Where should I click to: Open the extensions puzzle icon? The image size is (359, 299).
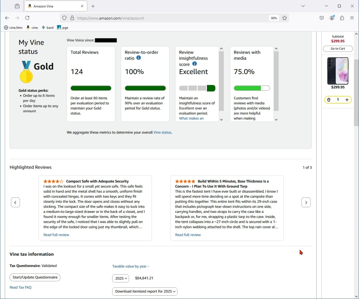tap(342, 18)
